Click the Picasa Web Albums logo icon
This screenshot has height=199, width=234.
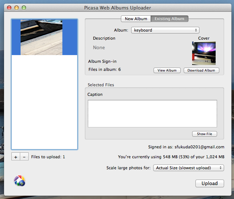click(x=19, y=181)
